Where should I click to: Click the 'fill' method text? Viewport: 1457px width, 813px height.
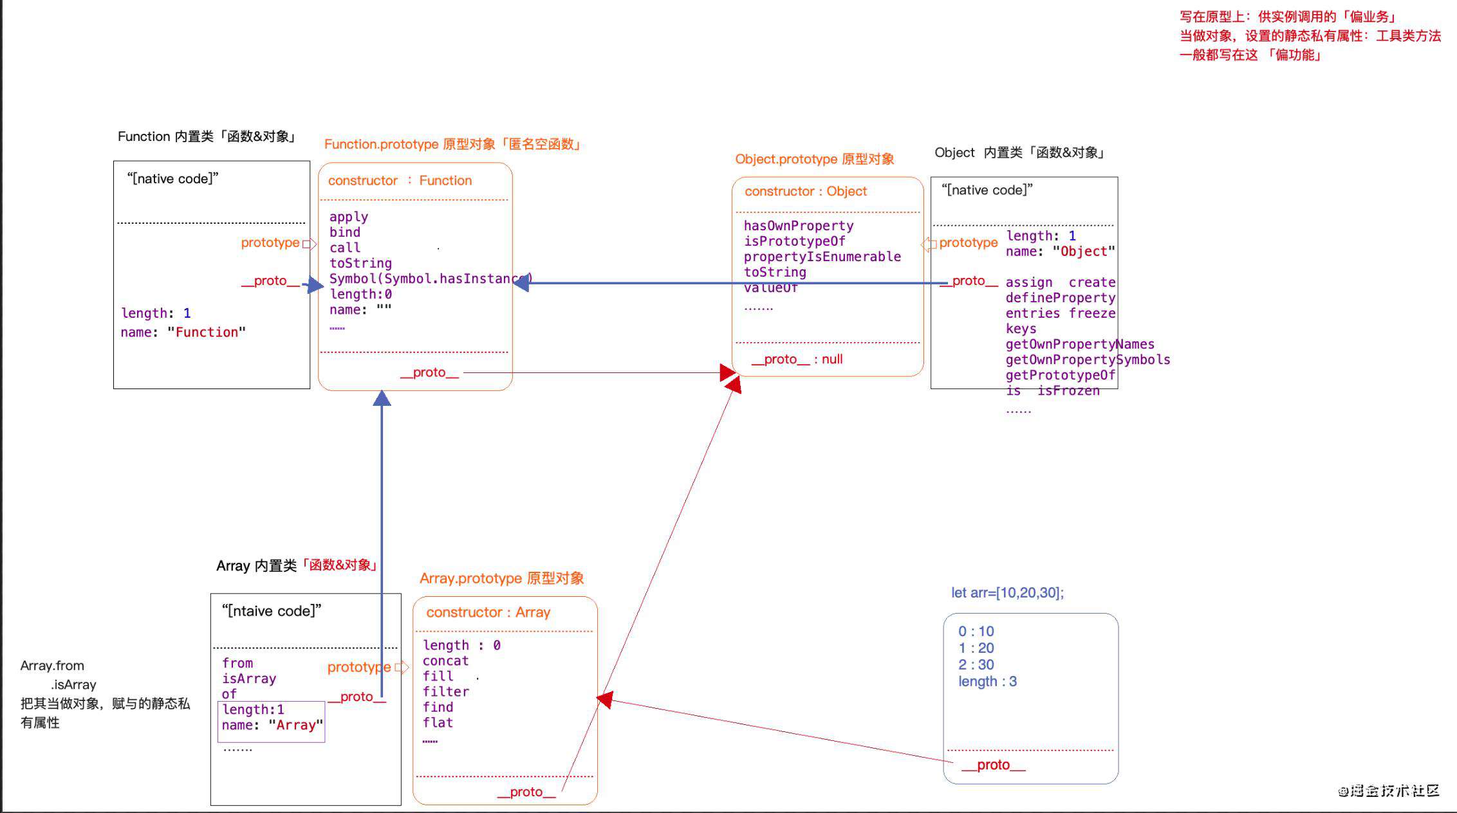(x=438, y=676)
